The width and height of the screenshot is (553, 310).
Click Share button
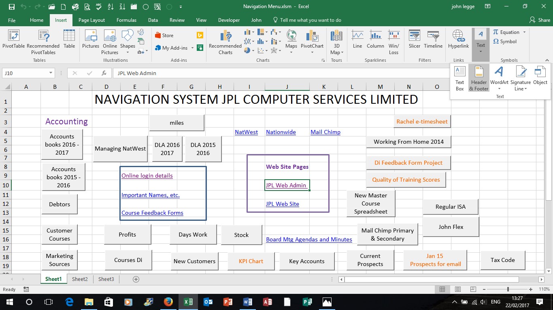click(540, 20)
